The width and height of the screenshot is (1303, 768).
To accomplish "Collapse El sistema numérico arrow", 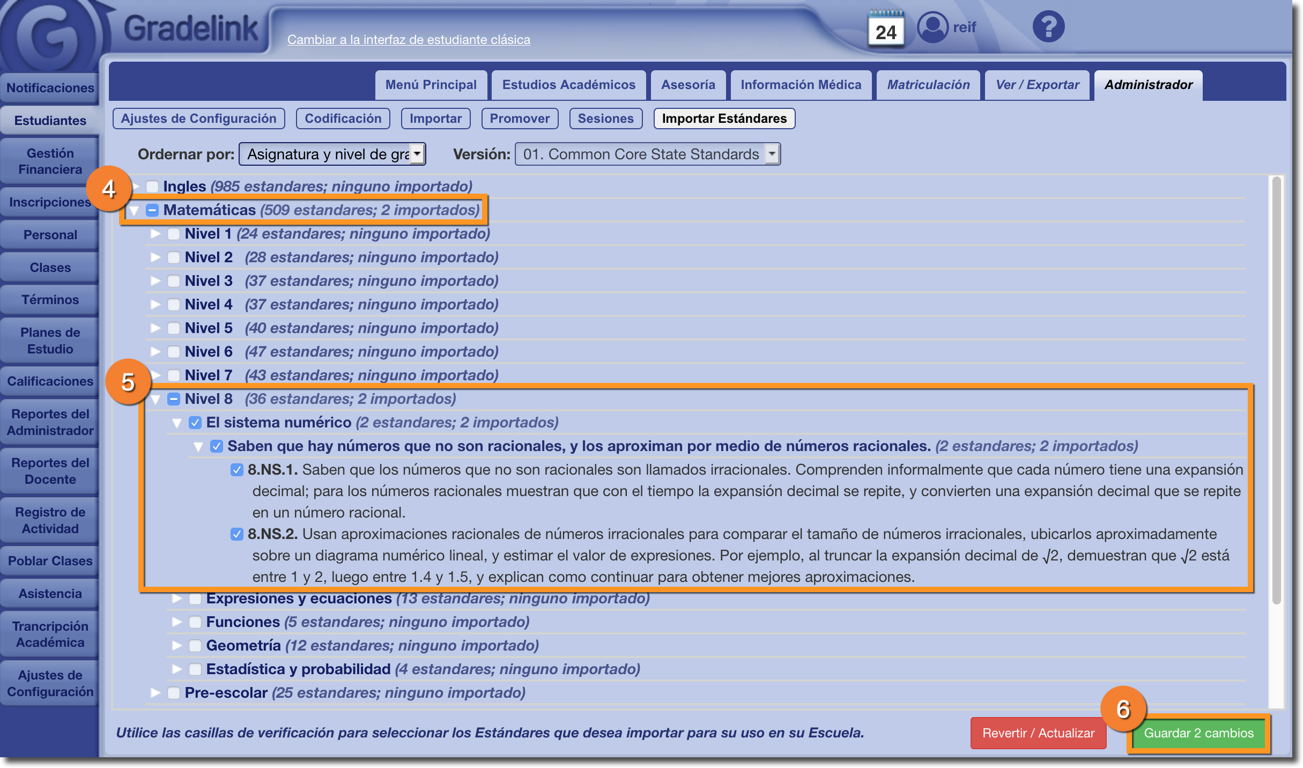I will pos(177,423).
